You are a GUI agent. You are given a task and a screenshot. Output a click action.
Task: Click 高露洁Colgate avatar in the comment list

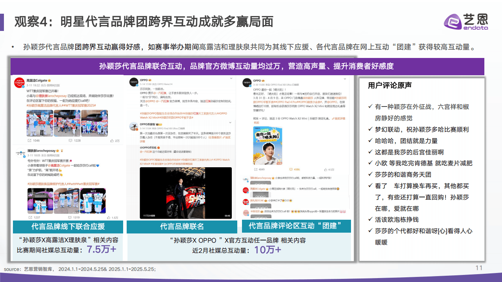click(246, 191)
